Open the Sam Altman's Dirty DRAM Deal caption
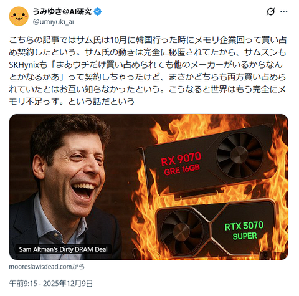Image resolution: width=299 pixels, height=296 pixels. tap(64, 249)
